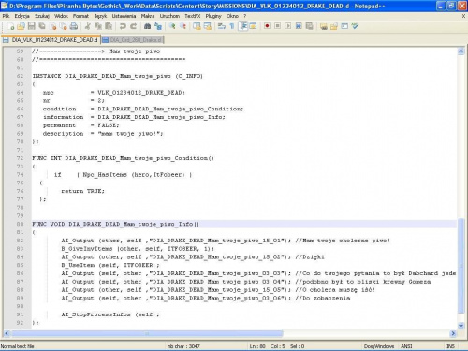Image resolution: width=468 pixels, height=351 pixels.
Task: Click the Close document toolbar icon
Action: point(53,26)
